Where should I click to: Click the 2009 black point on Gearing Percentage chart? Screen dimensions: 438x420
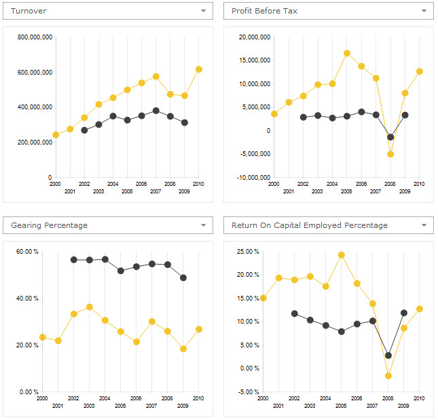[x=184, y=278]
